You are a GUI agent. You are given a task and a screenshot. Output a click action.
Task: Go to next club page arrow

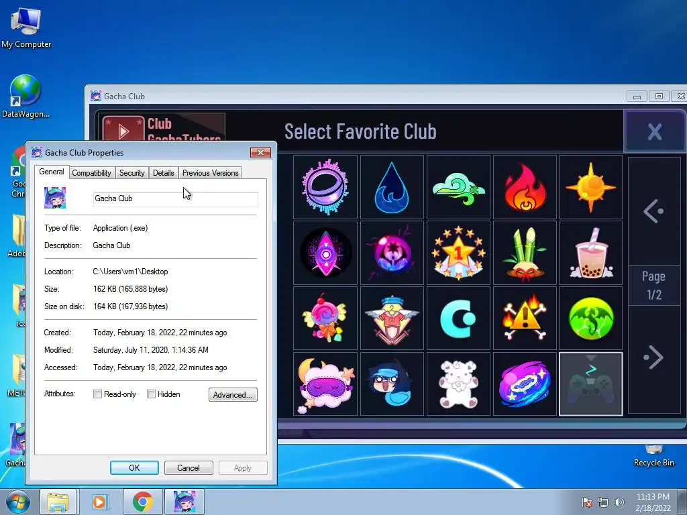click(653, 357)
